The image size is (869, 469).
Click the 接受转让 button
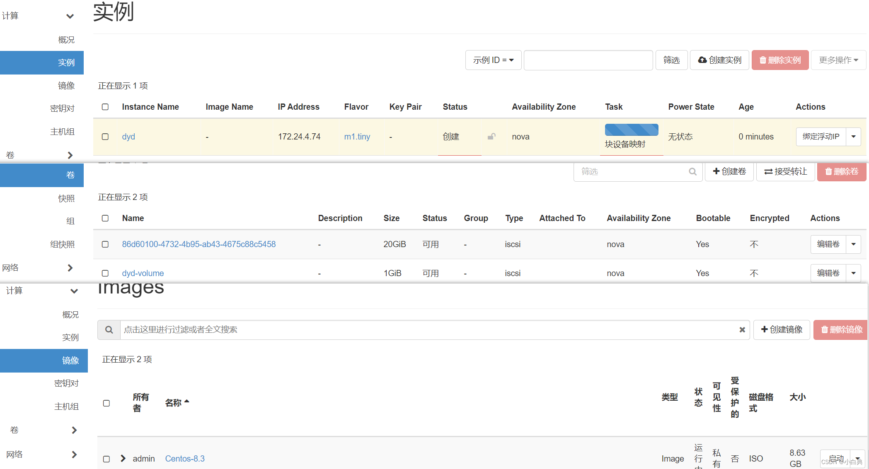(x=786, y=172)
